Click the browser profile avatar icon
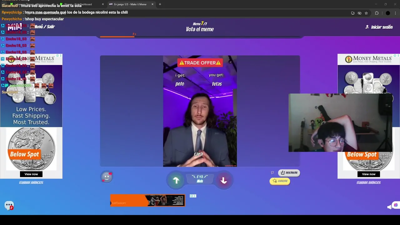This screenshot has height=225, width=400. [x=388, y=13]
